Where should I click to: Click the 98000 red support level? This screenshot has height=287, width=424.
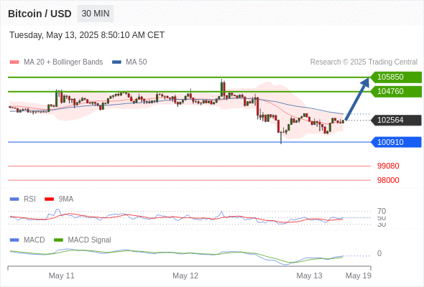point(388,180)
